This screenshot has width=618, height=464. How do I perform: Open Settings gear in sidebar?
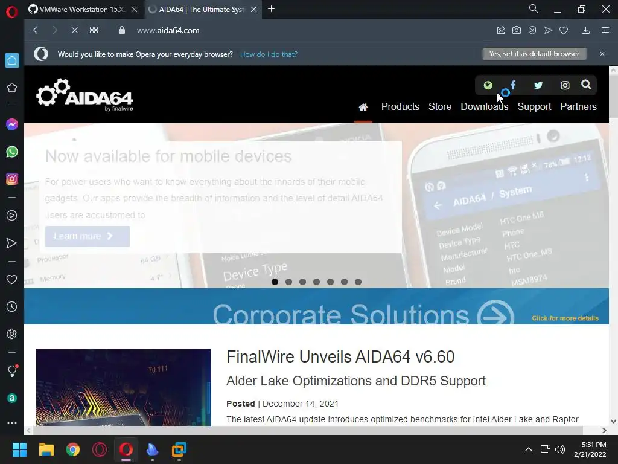[x=12, y=333]
